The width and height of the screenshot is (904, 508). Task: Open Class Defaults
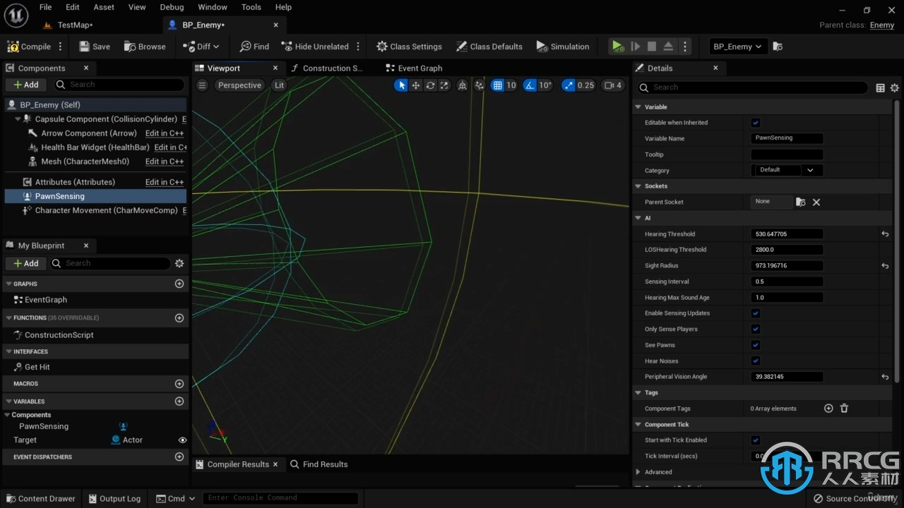pyautogui.click(x=489, y=47)
